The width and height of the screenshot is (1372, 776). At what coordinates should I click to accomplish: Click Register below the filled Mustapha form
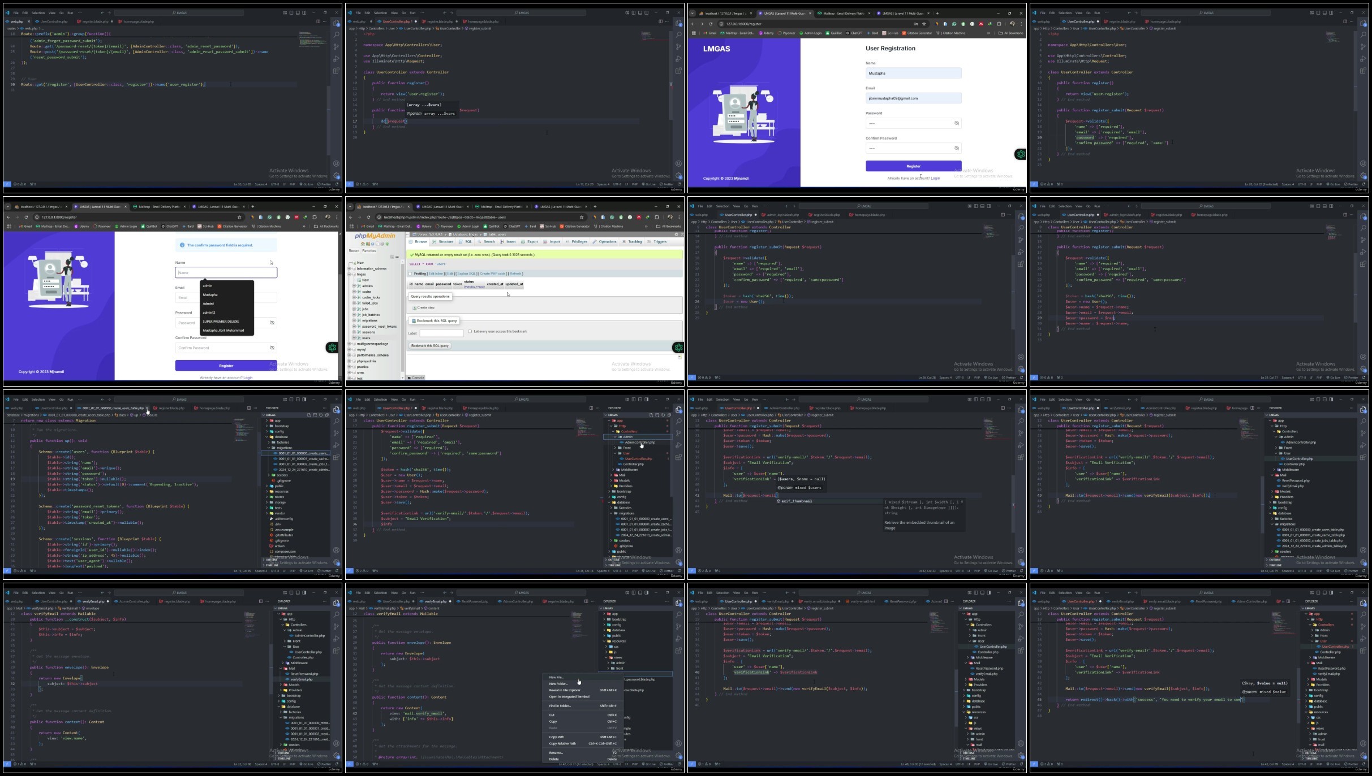click(x=913, y=166)
